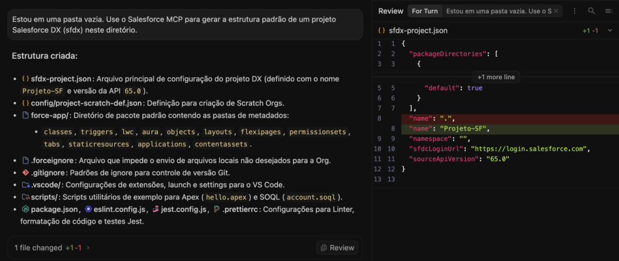Screen dimensions: 619x261
Task: Open the .prettierrc file link
Action: point(241,210)
